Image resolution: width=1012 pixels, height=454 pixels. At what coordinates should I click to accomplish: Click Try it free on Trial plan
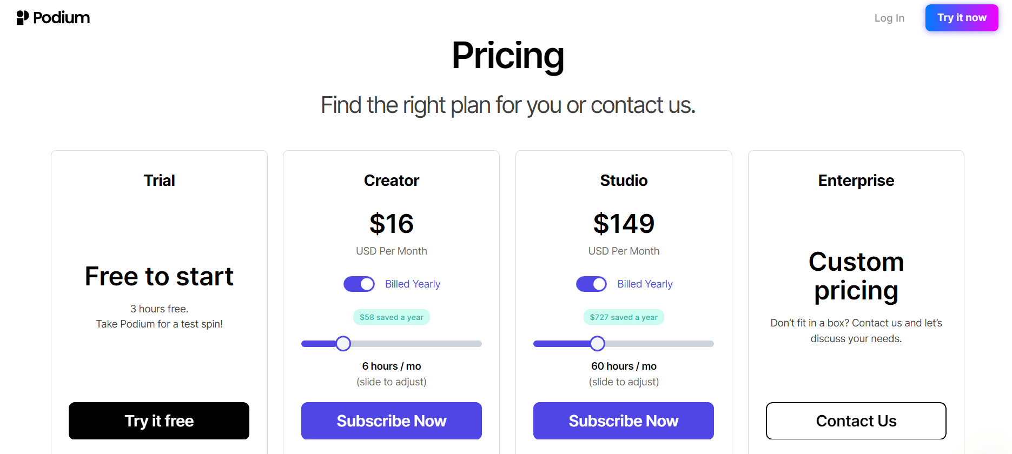point(159,420)
